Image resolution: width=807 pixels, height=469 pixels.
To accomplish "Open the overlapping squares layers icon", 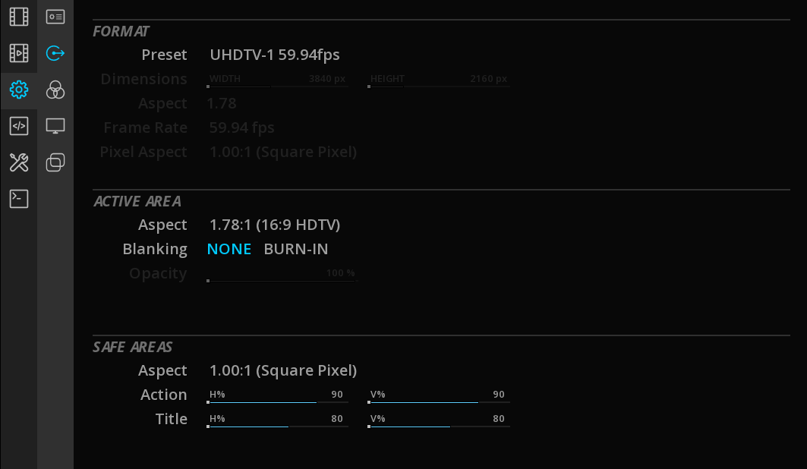I will coord(55,162).
